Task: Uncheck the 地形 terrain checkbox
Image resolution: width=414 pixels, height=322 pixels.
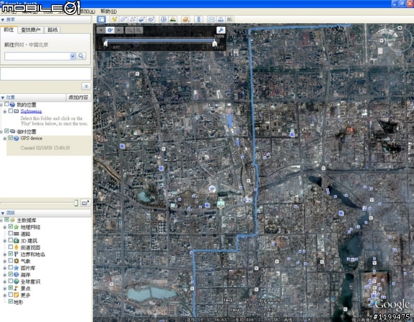Action: (x=10, y=301)
